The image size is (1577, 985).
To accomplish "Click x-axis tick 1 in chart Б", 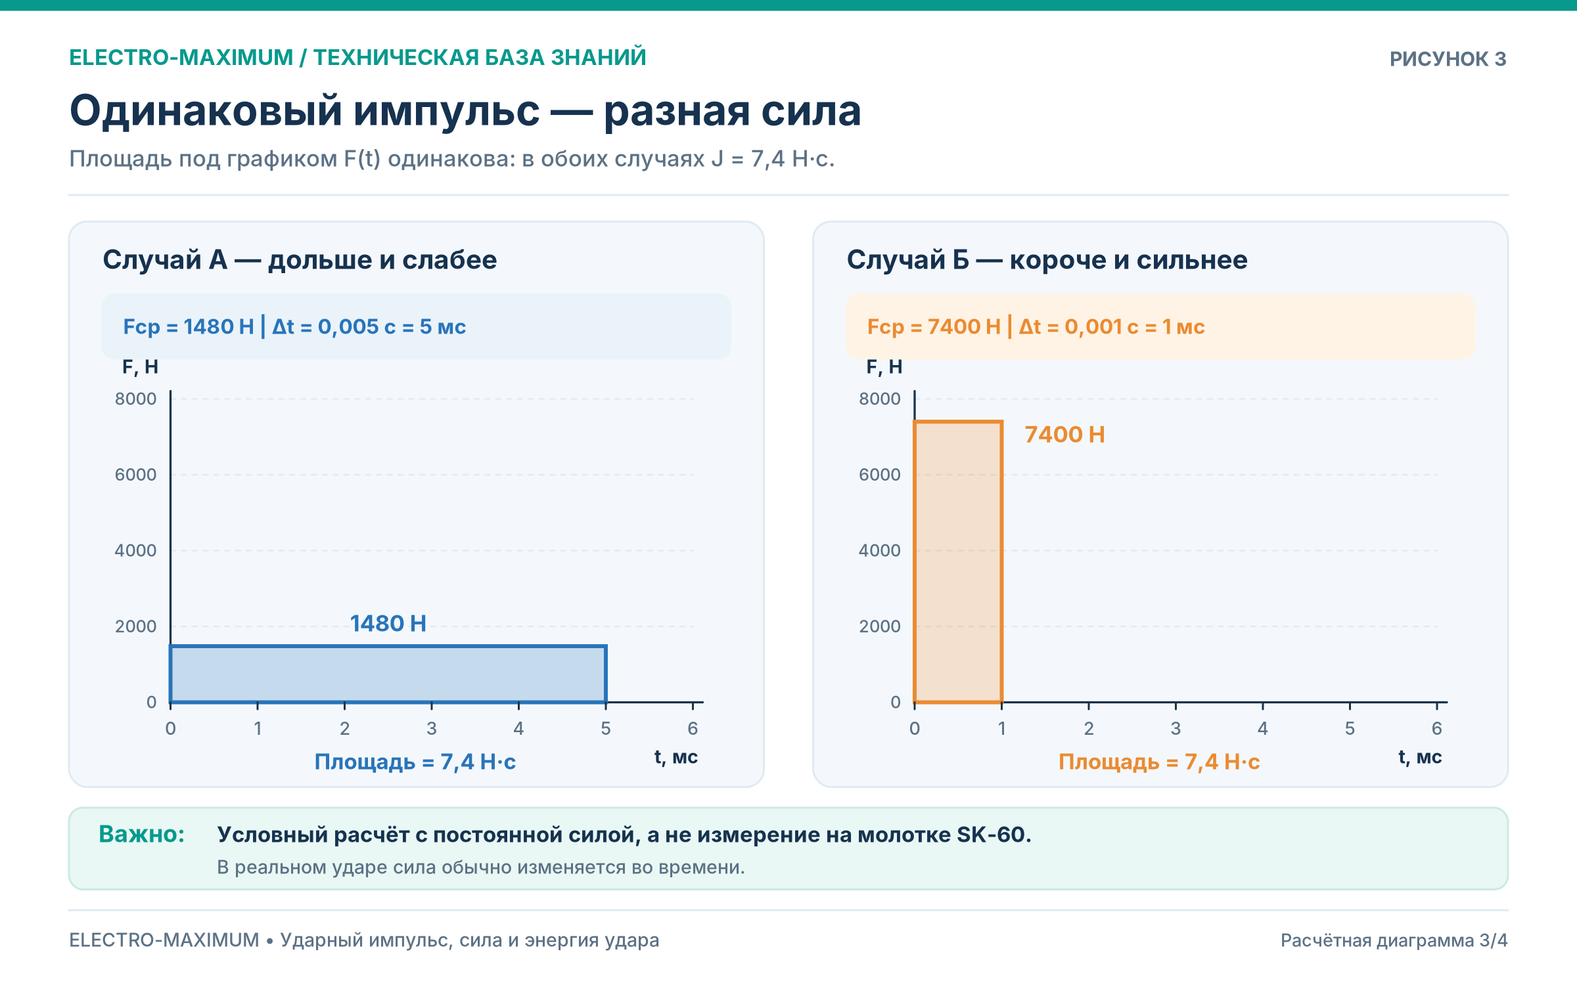I will pyautogui.click(x=1001, y=728).
